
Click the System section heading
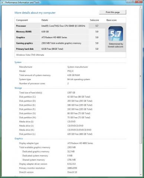pyautogui.click(x=18, y=62)
